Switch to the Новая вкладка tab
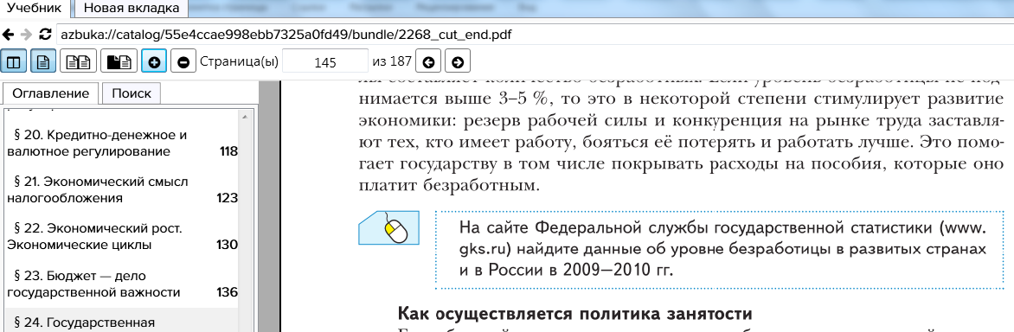Viewport: 1014px width, 332px height. pyautogui.click(x=132, y=9)
